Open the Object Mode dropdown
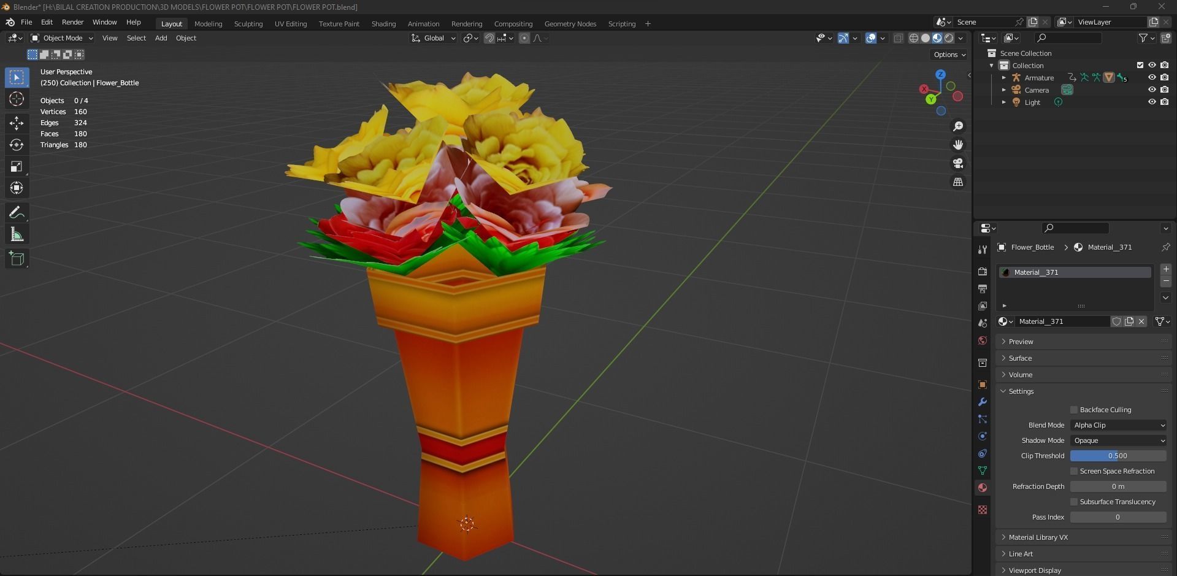This screenshot has width=1177, height=576. point(61,38)
